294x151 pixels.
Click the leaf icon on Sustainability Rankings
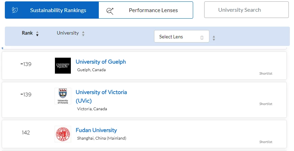pyautogui.click(x=15, y=10)
